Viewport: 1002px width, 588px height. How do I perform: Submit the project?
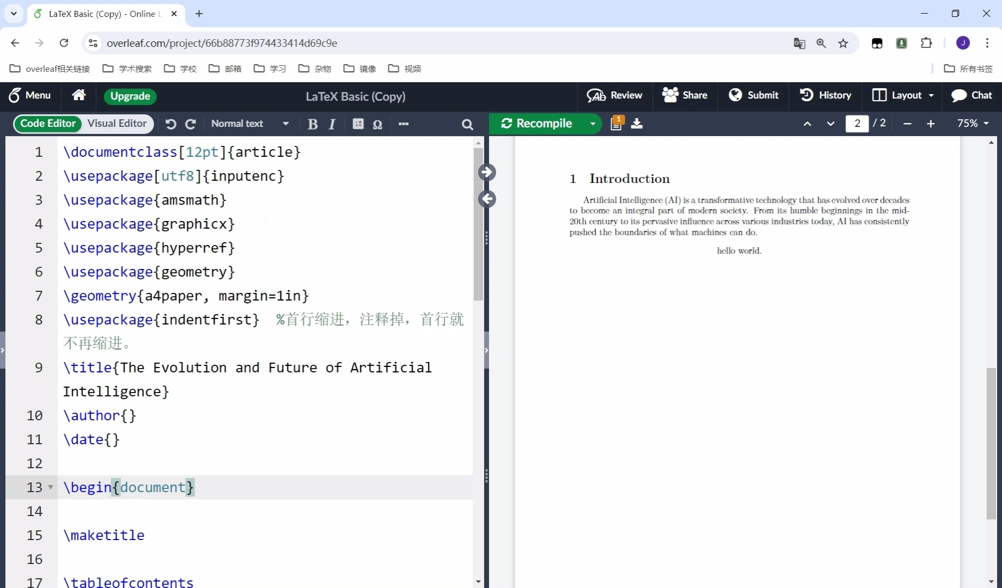pyautogui.click(x=754, y=95)
